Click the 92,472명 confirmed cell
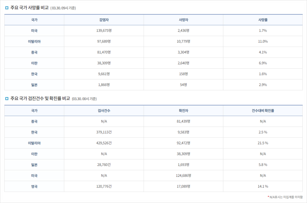 coord(183,143)
